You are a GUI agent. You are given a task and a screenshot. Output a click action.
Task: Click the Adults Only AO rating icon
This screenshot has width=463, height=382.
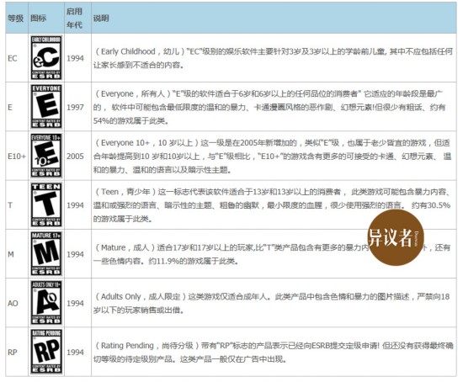click(x=46, y=303)
